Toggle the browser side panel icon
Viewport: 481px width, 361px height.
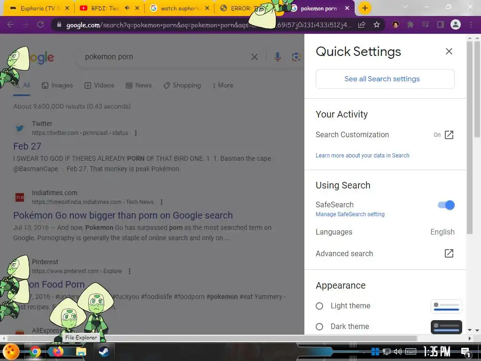tap(440, 24)
